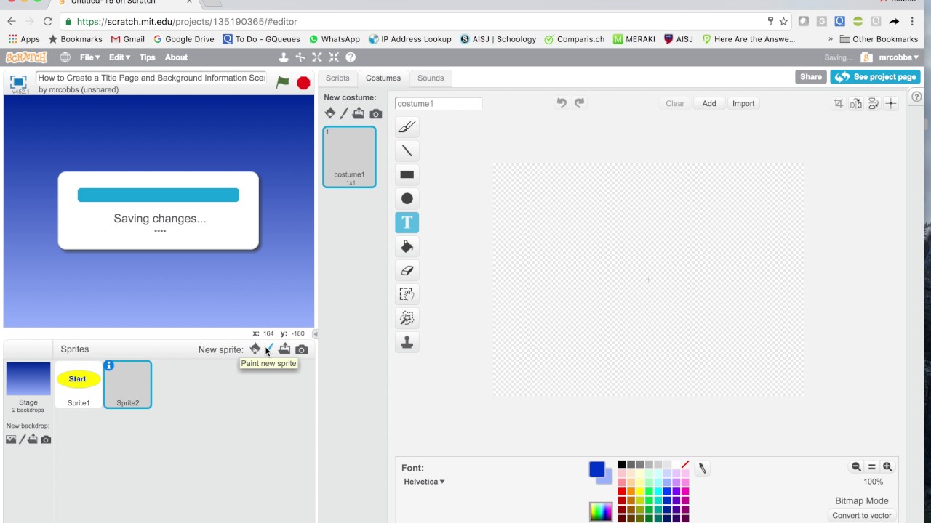The width and height of the screenshot is (931, 523).
Task: Select Shrink tool in top toolbar
Action: coord(334,57)
